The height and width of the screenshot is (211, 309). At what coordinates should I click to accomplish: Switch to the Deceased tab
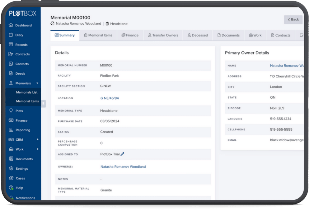(198, 35)
